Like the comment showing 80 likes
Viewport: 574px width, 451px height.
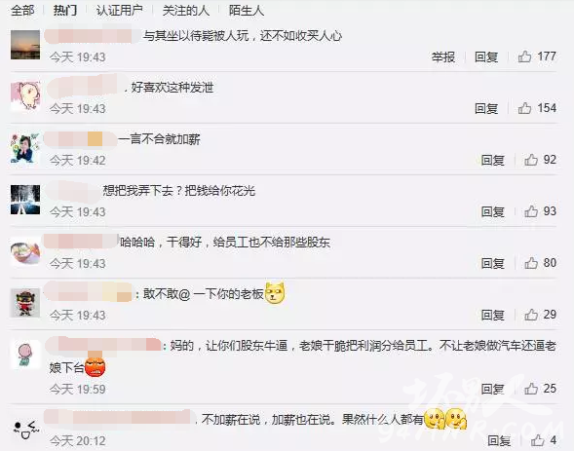click(531, 263)
